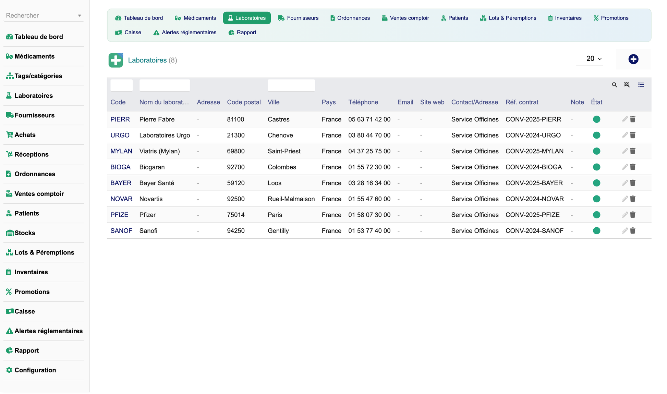This screenshot has height=394, width=667.
Task: Open the 20 rows-per-page dropdown
Action: coord(590,59)
